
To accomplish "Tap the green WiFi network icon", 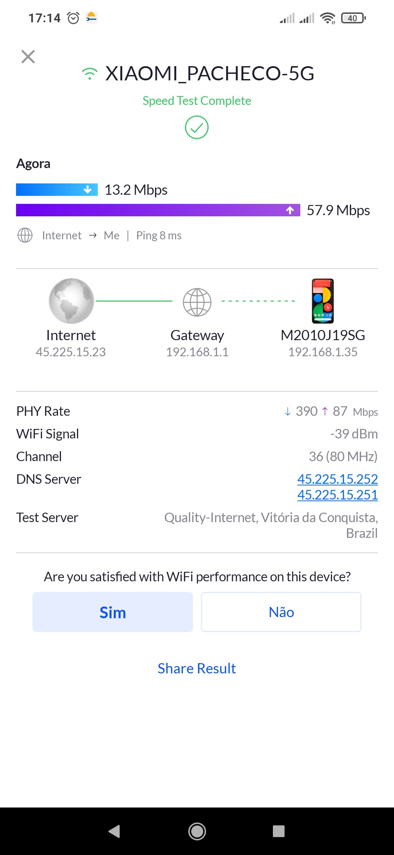I will coord(90,74).
